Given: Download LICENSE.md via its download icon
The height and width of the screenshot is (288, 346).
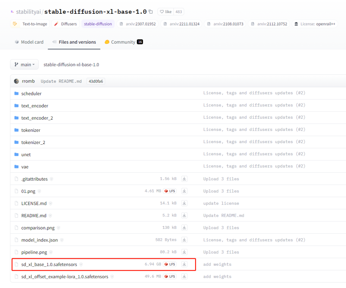Looking at the screenshot, I should coord(184,203).
